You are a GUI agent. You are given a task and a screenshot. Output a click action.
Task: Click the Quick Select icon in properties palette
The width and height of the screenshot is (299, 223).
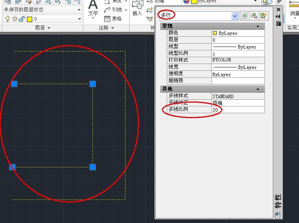pyautogui.click(x=264, y=16)
